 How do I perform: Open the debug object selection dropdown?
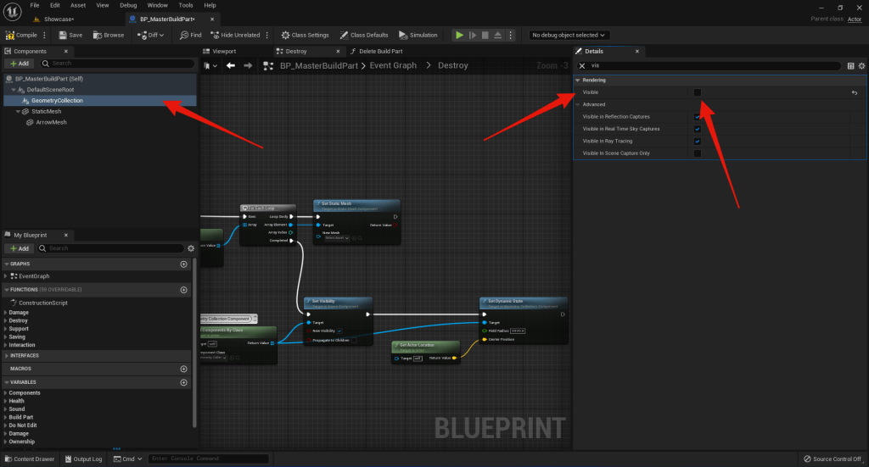tap(569, 35)
